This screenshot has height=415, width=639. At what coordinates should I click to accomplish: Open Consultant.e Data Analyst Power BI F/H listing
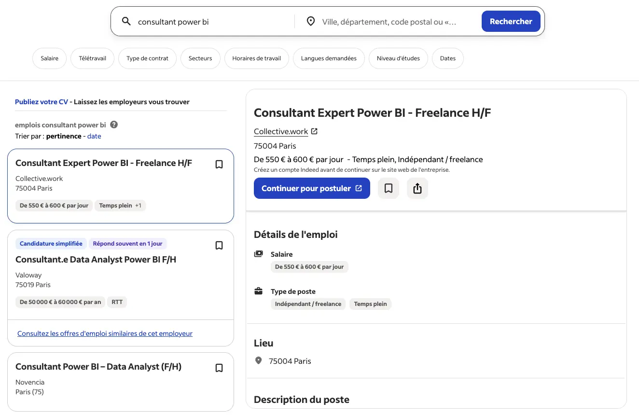pyautogui.click(x=96, y=260)
